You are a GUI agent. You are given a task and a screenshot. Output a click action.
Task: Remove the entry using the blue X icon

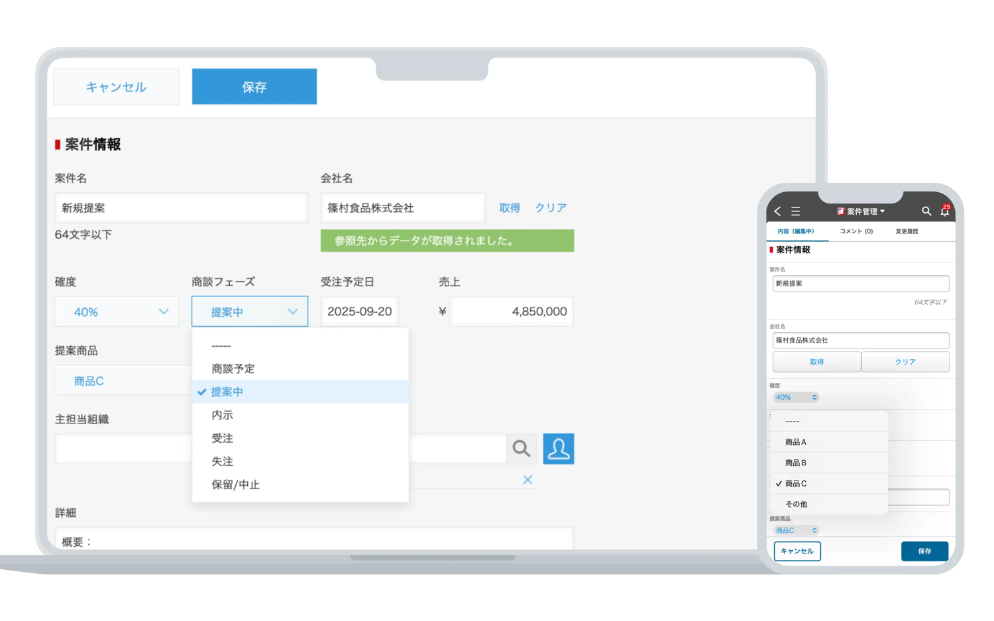tap(527, 479)
